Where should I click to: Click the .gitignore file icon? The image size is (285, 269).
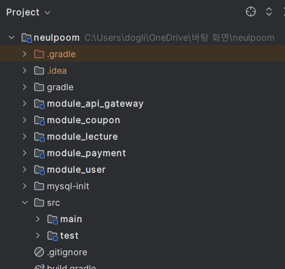(x=39, y=252)
